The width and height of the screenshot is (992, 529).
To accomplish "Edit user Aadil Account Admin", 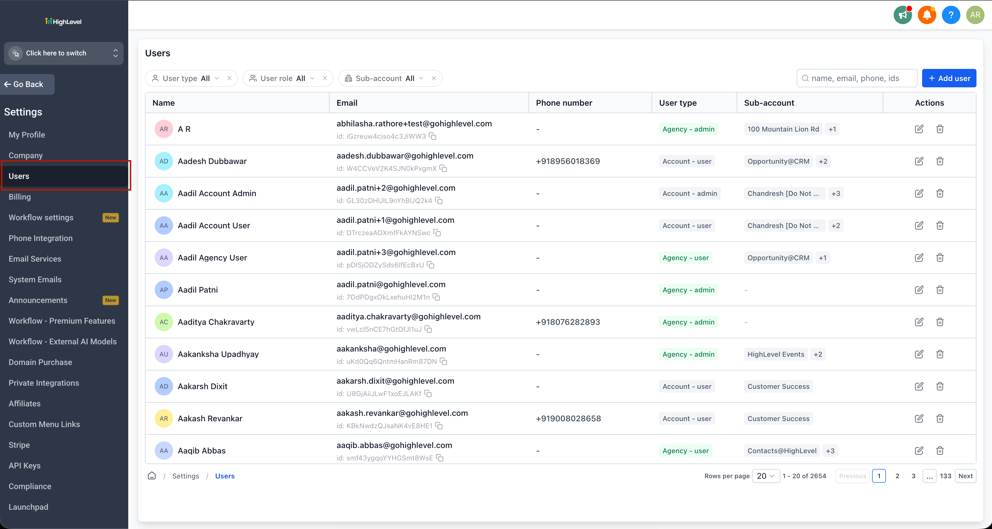I will 919,193.
